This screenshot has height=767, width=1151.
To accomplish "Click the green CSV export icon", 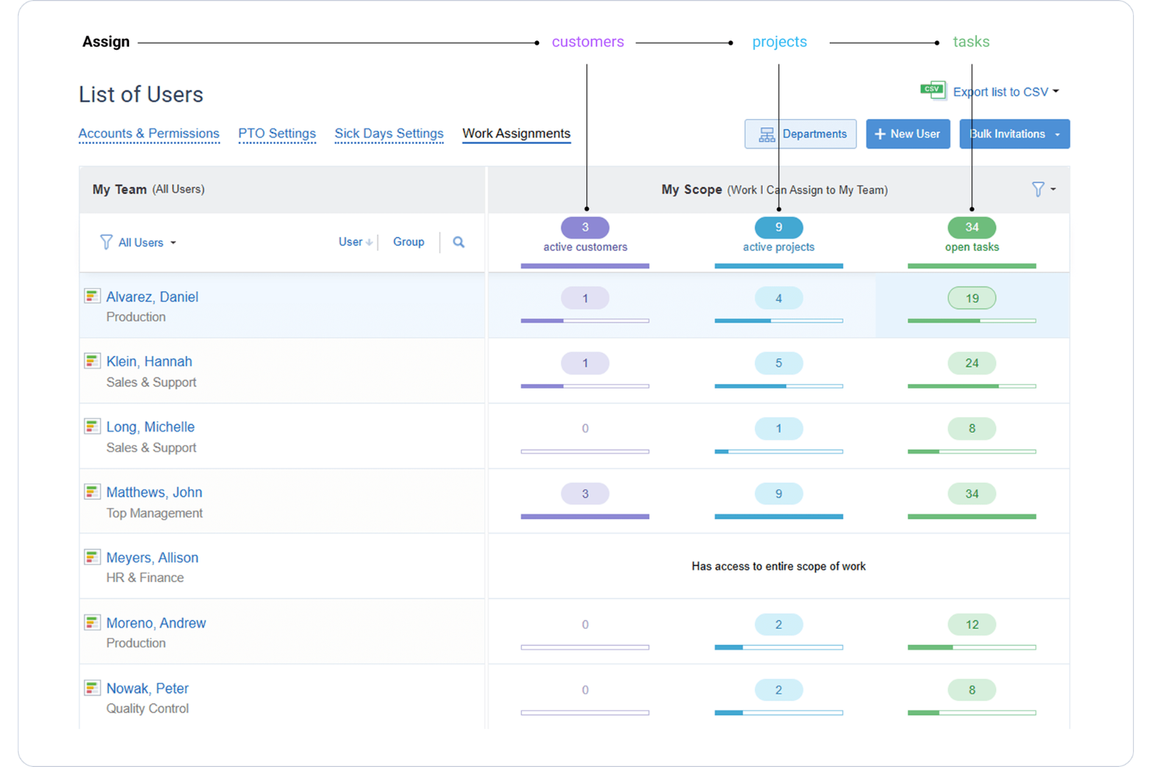I will (x=932, y=90).
